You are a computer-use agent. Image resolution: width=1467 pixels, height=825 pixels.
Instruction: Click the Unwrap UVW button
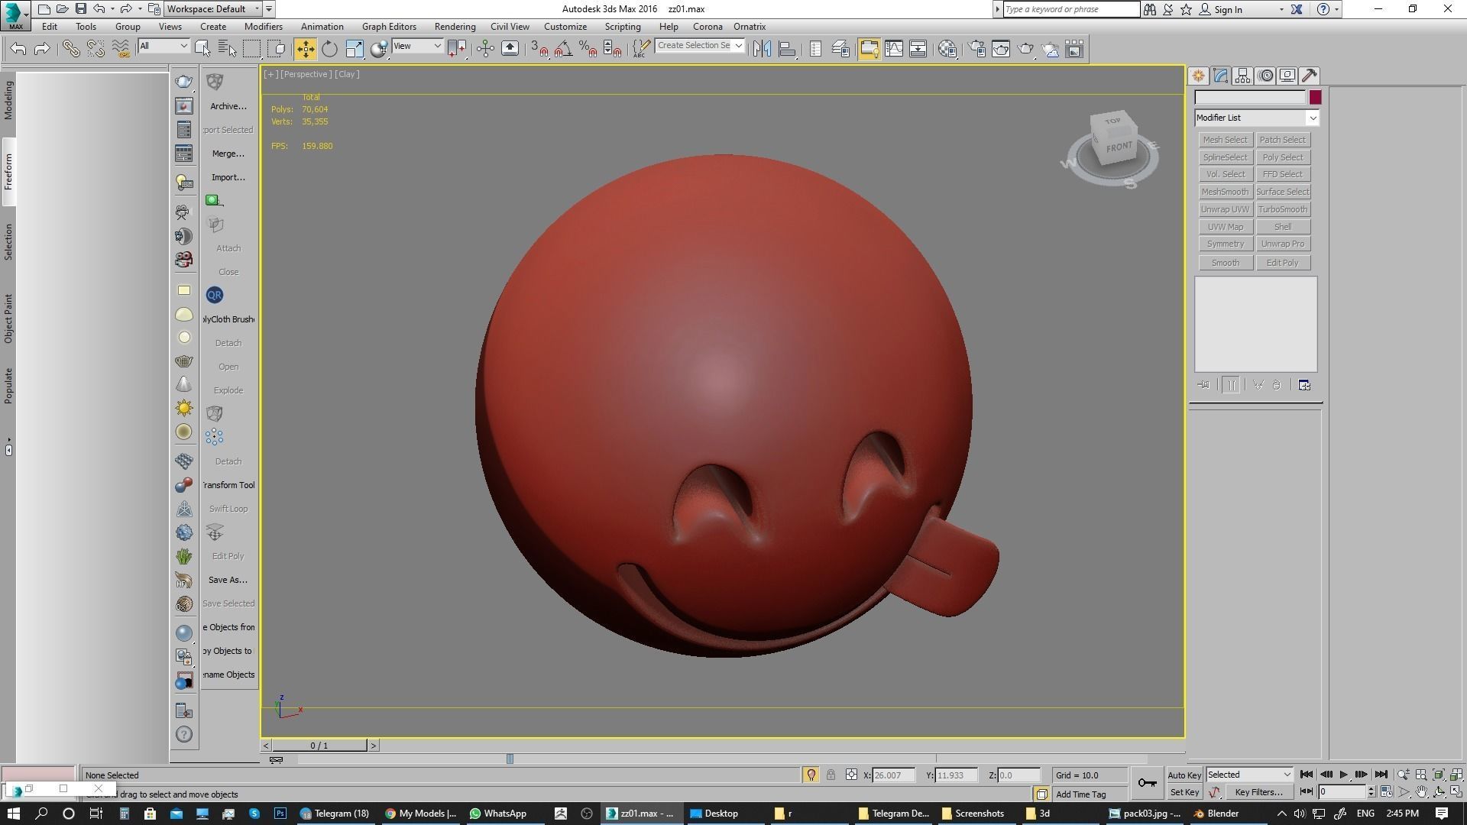tap(1225, 209)
